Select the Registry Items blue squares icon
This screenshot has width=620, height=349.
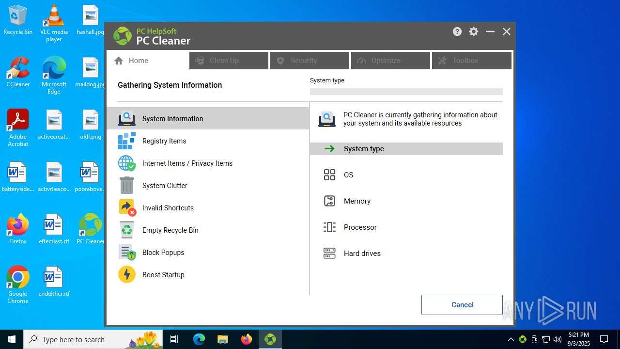127,141
